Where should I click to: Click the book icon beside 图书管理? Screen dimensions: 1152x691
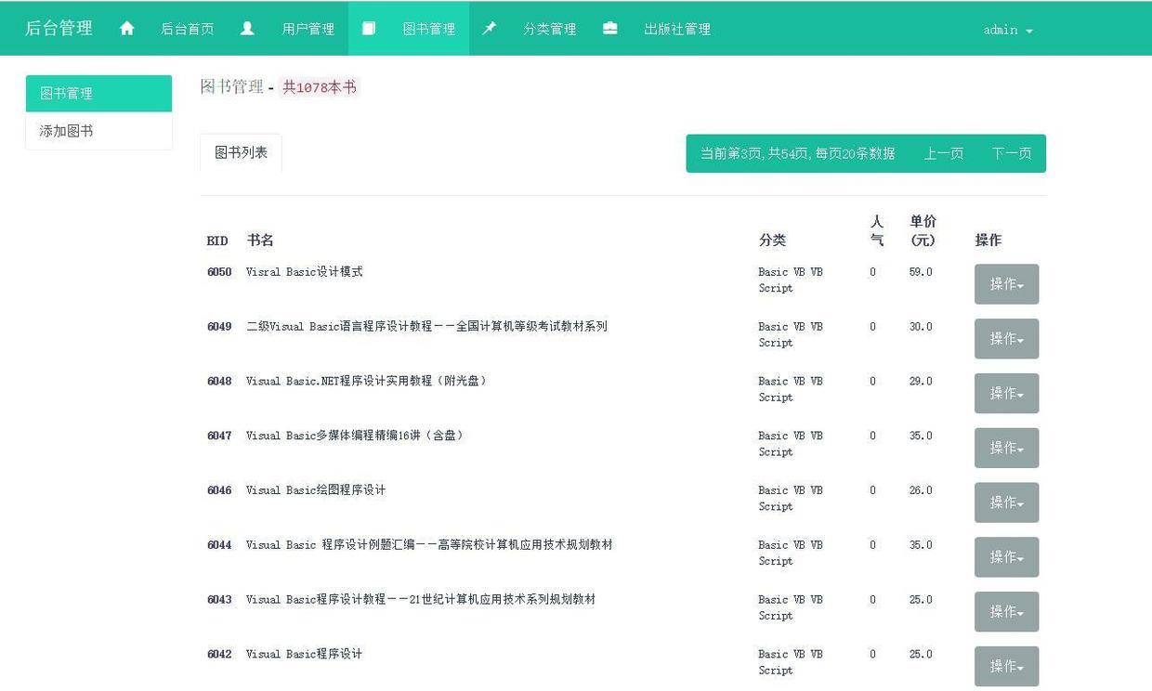[x=369, y=28]
